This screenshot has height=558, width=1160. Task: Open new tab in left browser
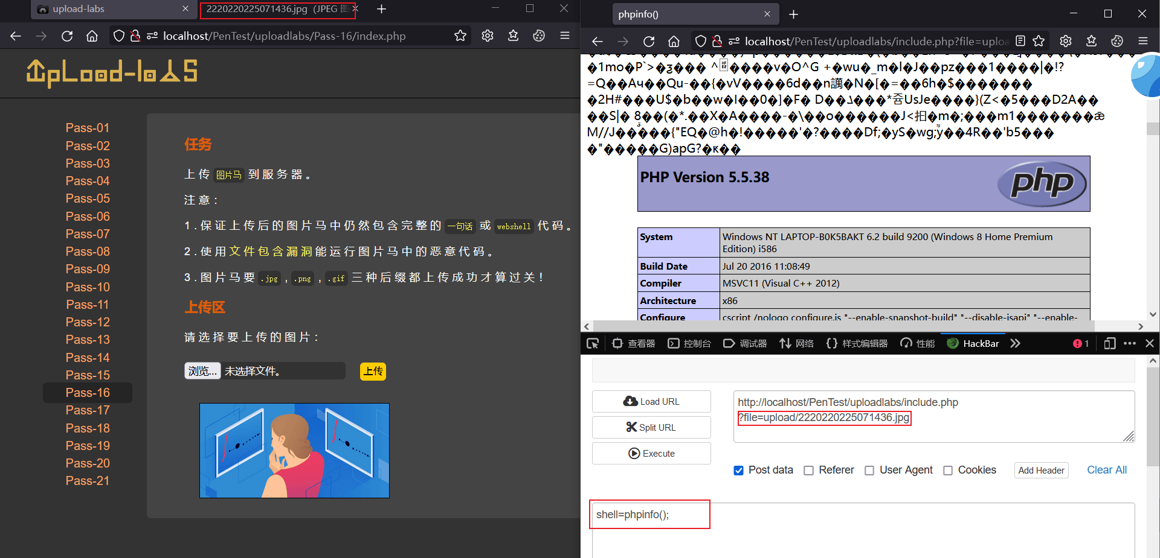[381, 9]
